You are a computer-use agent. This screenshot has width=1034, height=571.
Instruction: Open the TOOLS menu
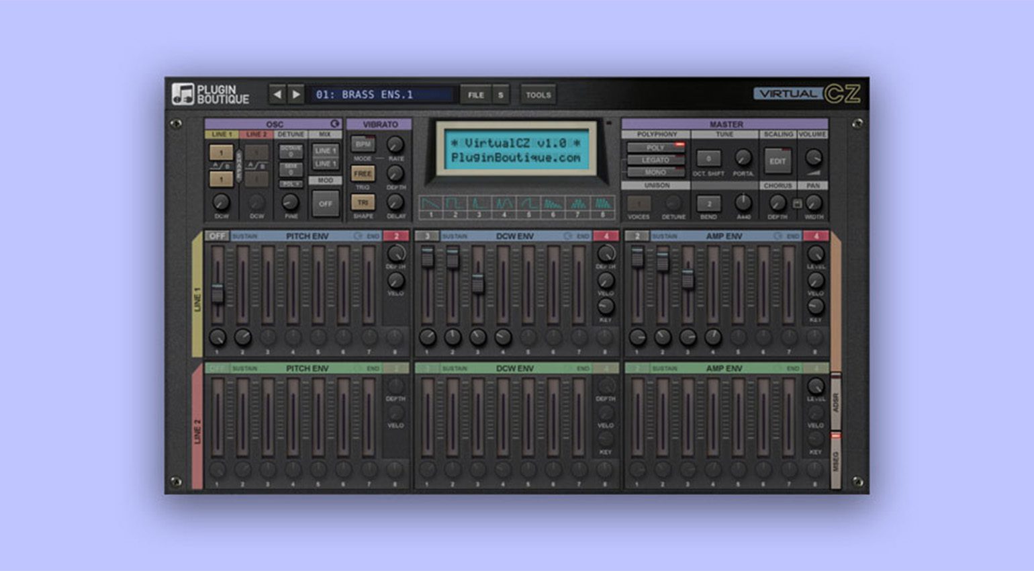point(538,95)
